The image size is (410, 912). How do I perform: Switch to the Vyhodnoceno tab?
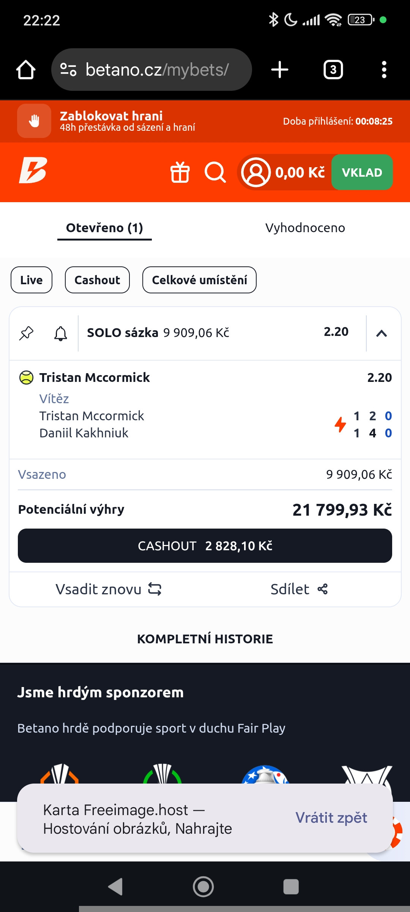coord(305,228)
